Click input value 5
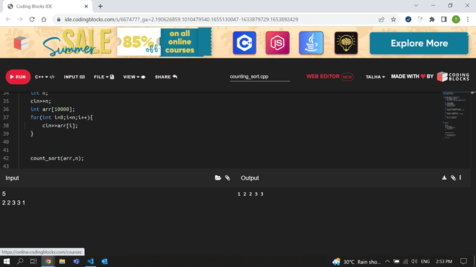 pyautogui.click(x=4, y=194)
